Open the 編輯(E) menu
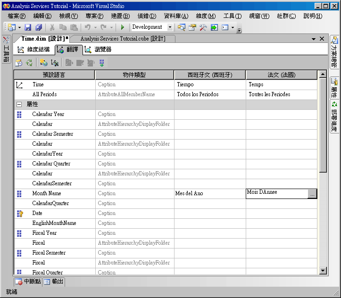Screen dimensions: 341x298 pos(42,16)
